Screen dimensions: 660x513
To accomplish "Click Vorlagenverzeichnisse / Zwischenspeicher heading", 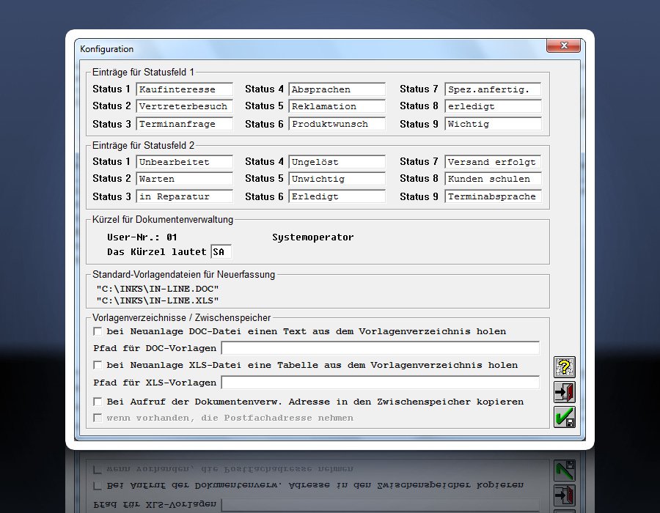I will [181, 317].
